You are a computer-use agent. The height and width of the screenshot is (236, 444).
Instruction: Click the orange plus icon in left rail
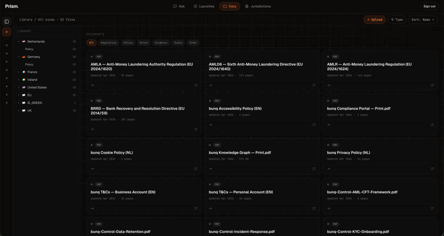coord(7,32)
